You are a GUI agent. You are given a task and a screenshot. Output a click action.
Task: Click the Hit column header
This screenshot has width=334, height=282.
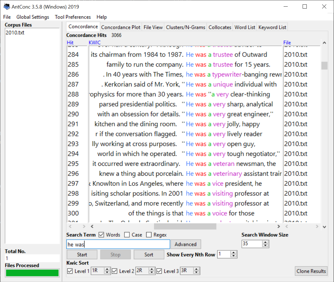pos(70,43)
